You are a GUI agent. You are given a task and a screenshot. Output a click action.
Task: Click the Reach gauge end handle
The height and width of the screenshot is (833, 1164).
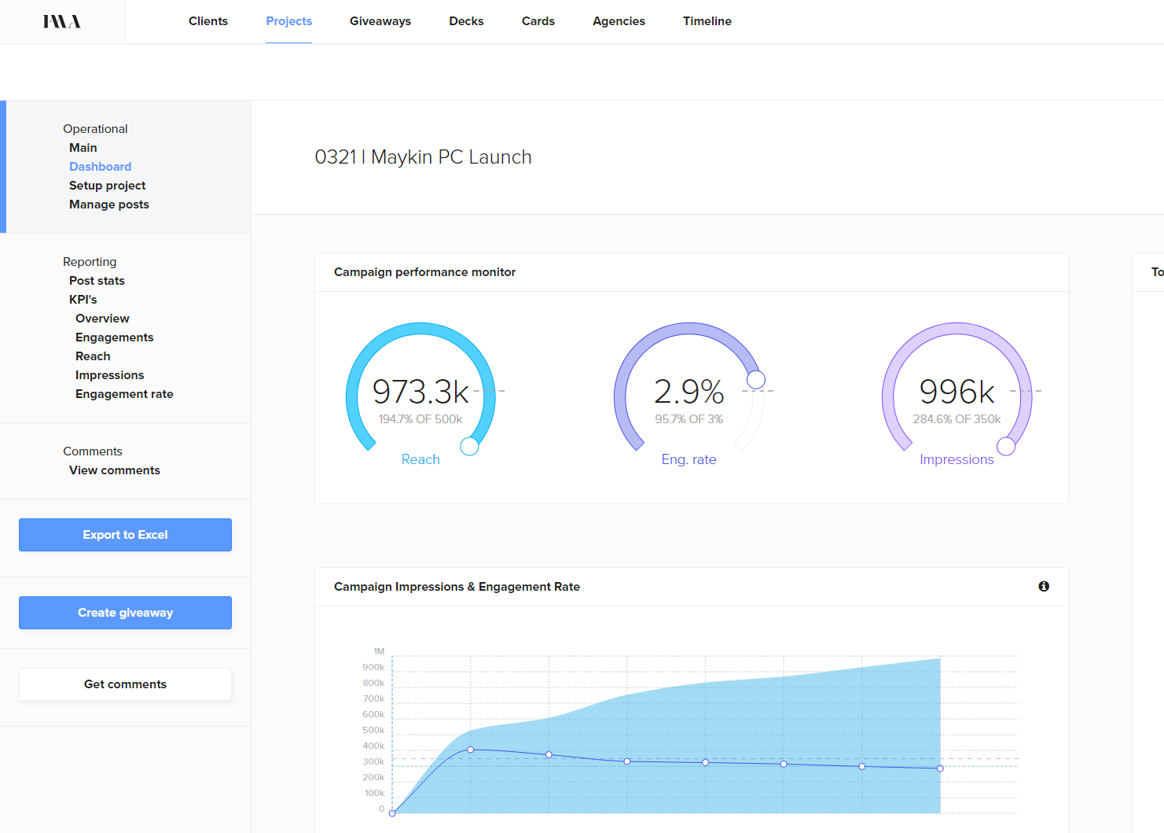(469, 446)
